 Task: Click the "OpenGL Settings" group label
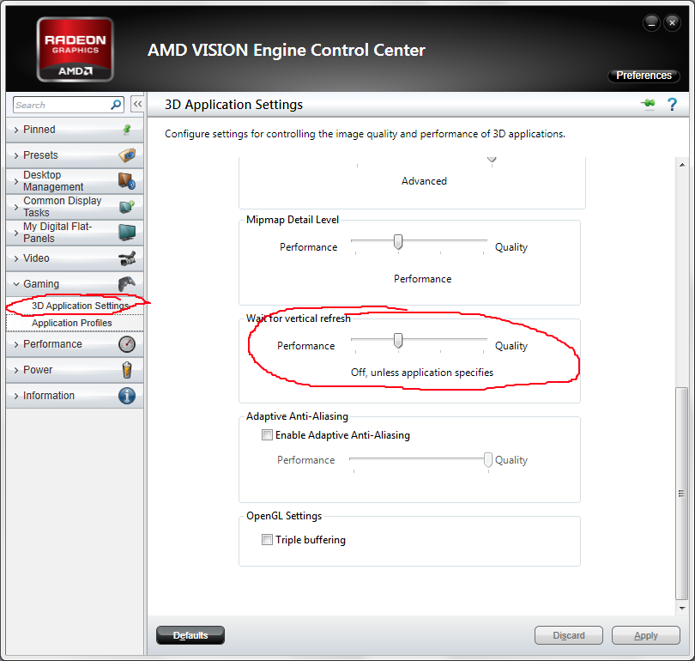click(x=284, y=516)
